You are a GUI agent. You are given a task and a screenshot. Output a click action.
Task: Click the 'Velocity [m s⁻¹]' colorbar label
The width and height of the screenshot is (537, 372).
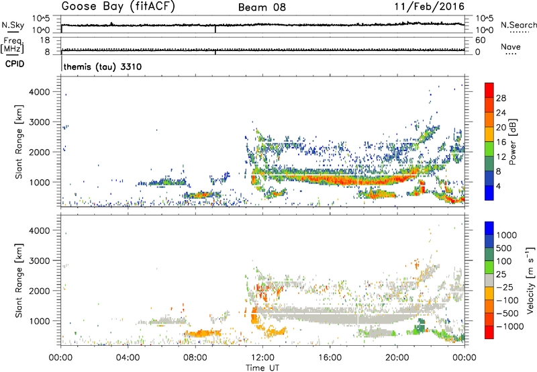pyautogui.click(x=530, y=280)
